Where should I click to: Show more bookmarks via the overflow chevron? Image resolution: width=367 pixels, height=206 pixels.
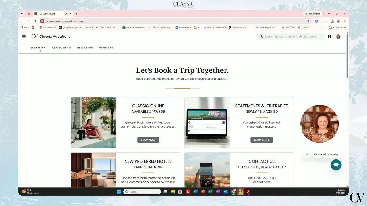click(x=322, y=27)
